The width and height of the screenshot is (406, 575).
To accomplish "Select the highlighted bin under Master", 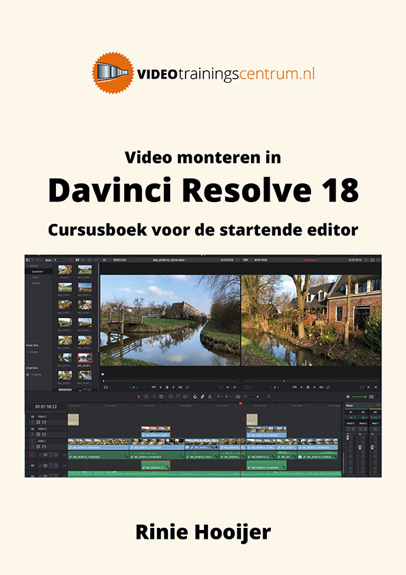I will tap(38, 272).
